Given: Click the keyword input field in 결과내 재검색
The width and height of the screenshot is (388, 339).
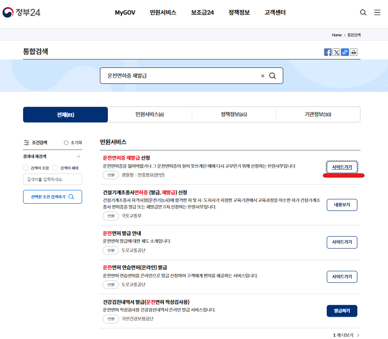Looking at the screenshot, I should [52, 179].
